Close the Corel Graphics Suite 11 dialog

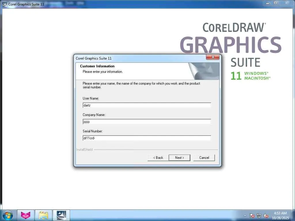click(x=213, y=57)
